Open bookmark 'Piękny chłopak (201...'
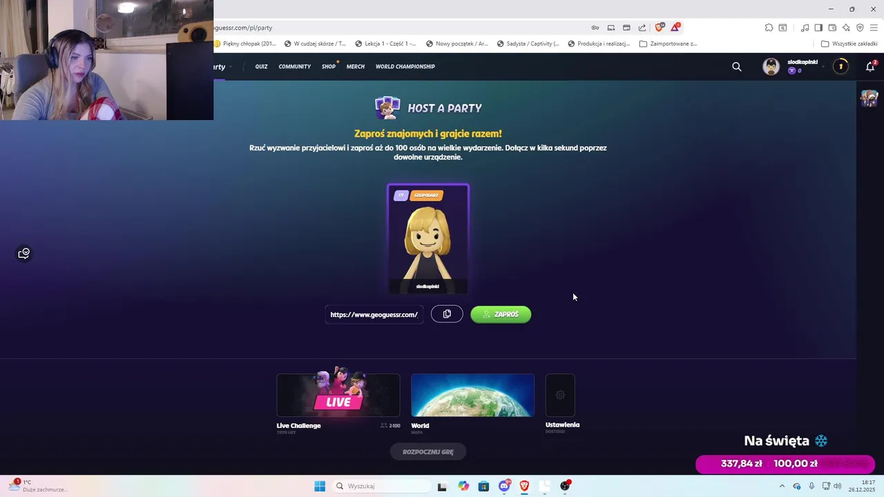The image size is (884, 497). pyautogui.click(x=245, y=43)
